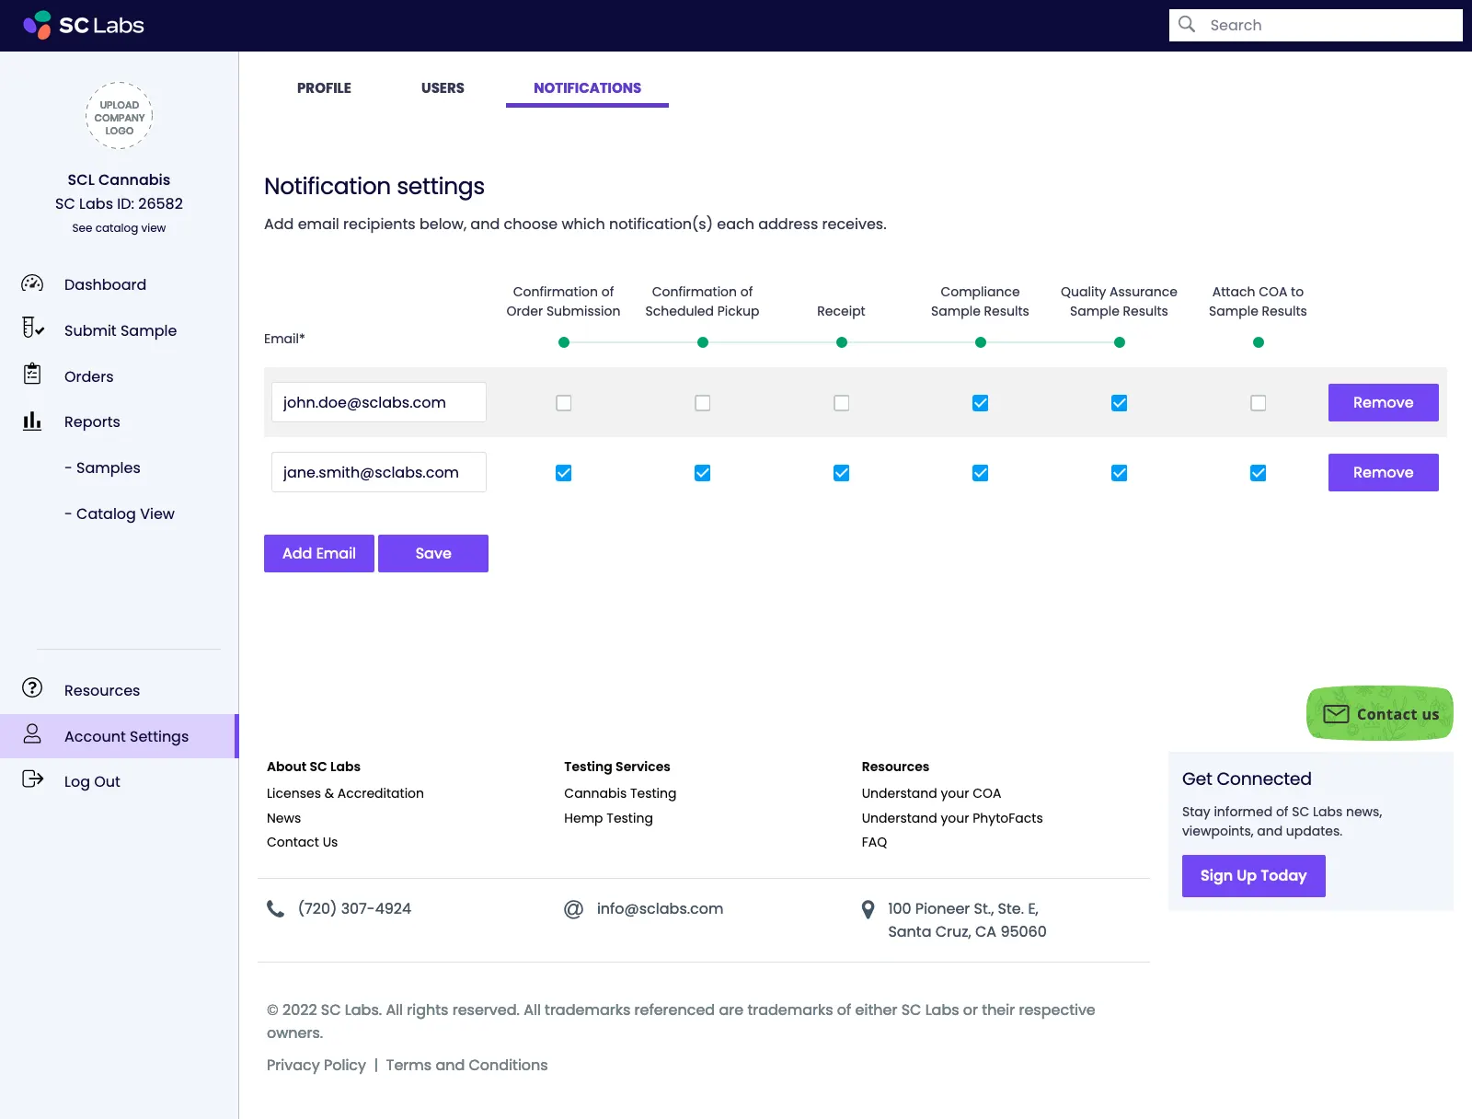Open the Contact us widget

pos(1380,713)
